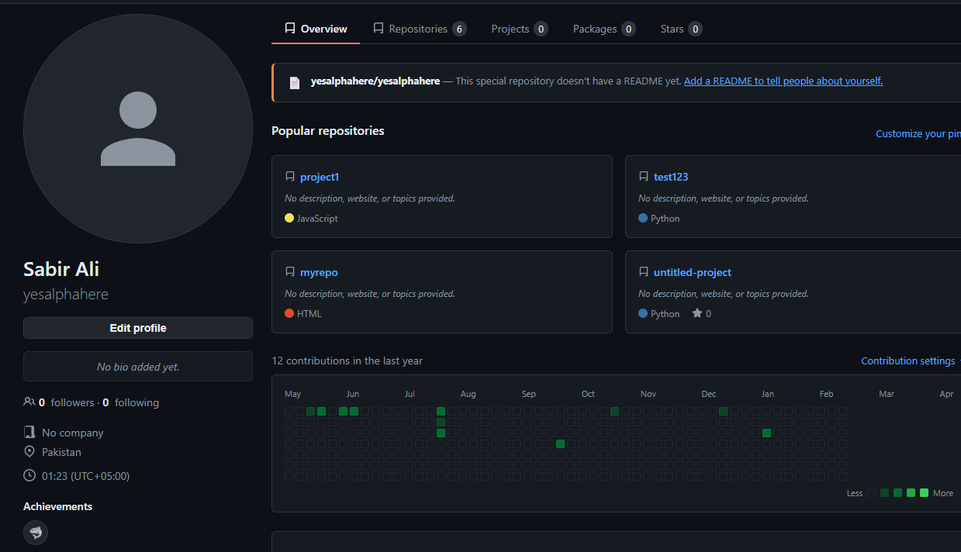Open the Contribution settings dropdown
The image size is (961, 552).
pos(909,361)
